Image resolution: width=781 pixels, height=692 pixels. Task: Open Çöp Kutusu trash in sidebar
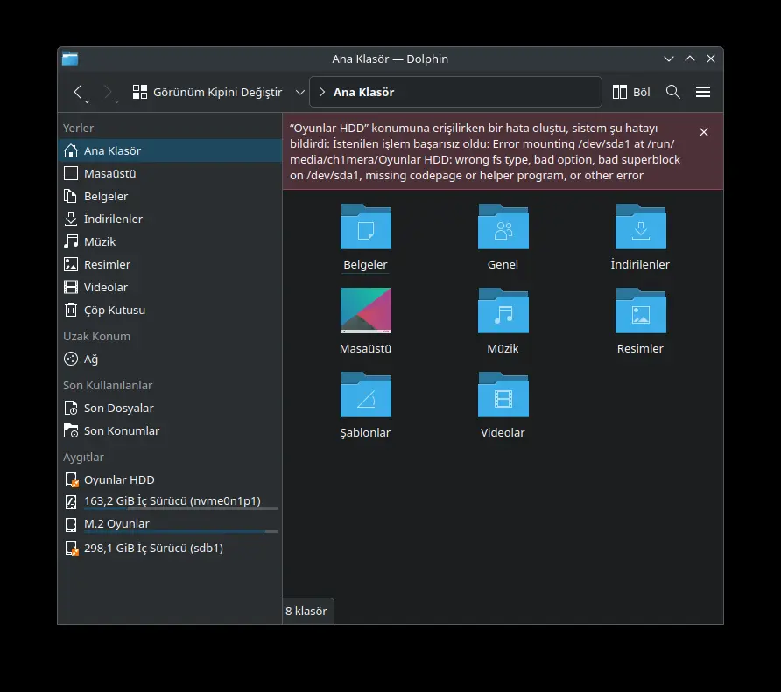[170, 310]
